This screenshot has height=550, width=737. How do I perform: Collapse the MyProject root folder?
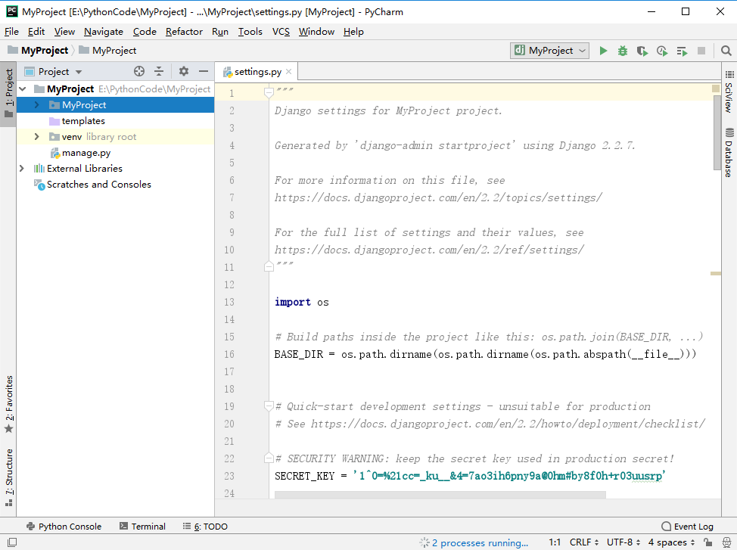22,89
